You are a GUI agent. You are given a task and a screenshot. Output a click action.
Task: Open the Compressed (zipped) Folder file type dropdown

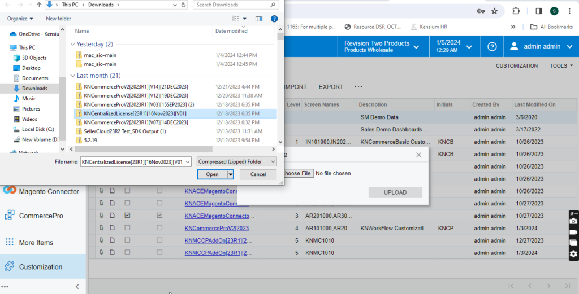[236, 162]
